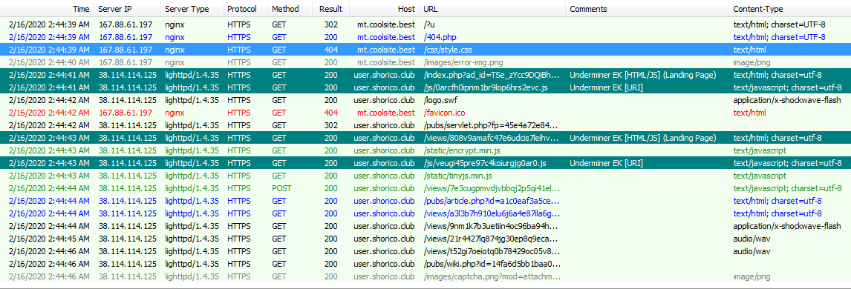Screen dimensions: 851x289
Task: Click the image/png type in the captcha row
Action: pos(751,276)
